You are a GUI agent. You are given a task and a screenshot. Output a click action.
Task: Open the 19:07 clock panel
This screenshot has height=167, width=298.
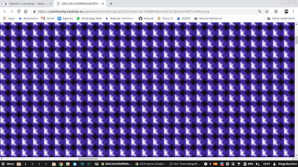coord(266,164)
